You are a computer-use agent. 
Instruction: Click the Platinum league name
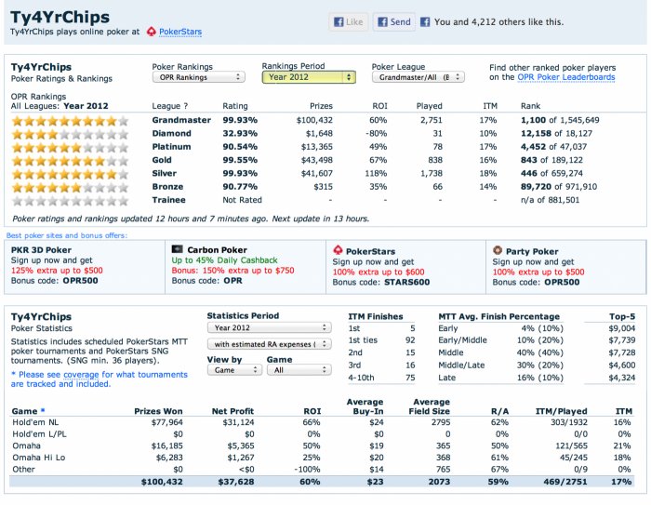(171, 147)
